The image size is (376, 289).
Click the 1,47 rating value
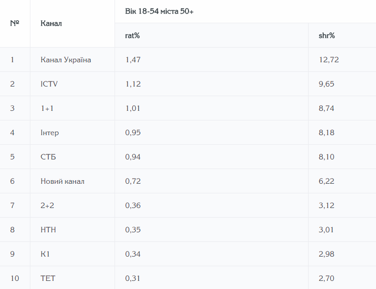(133, 60)
